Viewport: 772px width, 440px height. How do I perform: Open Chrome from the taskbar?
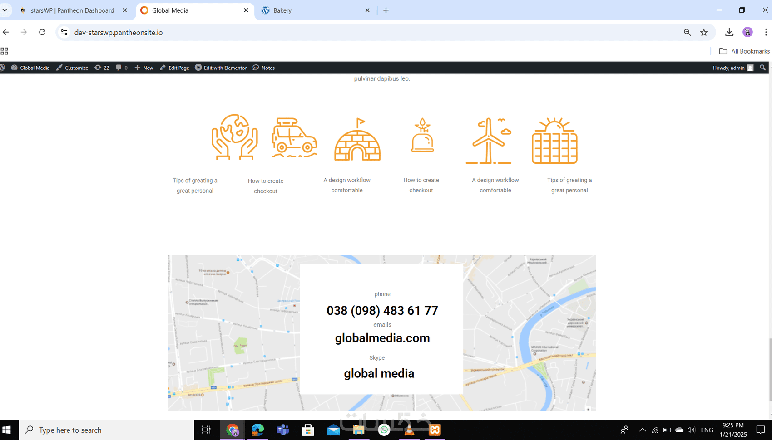pos(233,430)
